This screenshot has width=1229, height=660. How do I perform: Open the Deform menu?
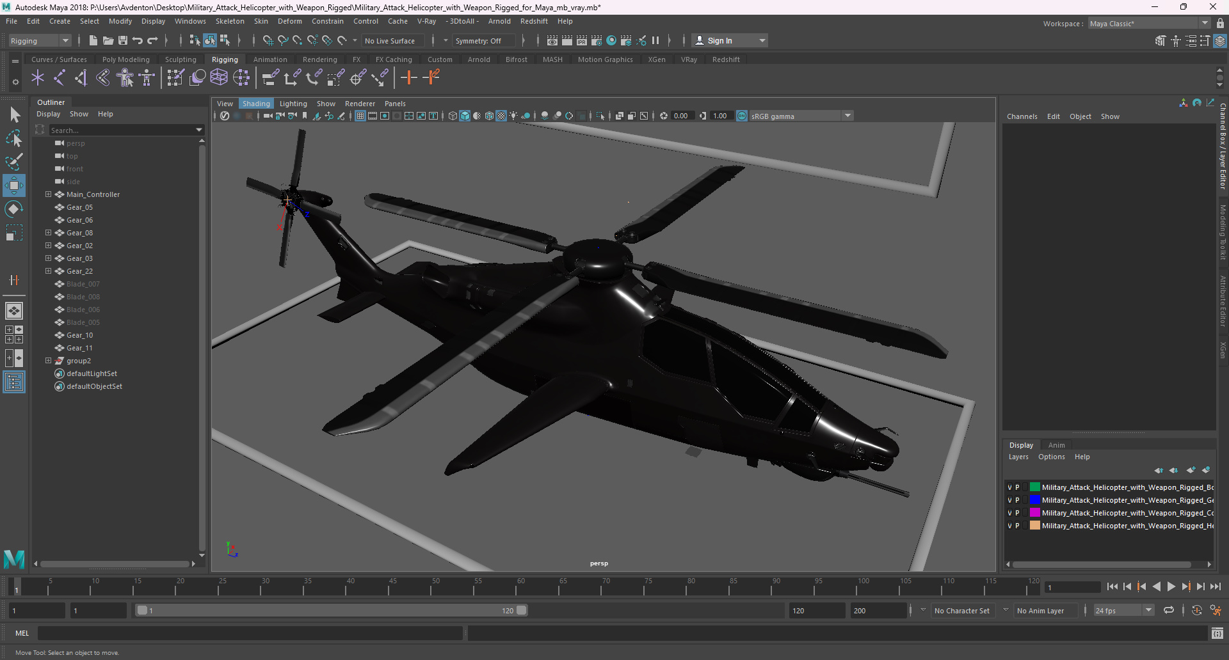click(289, 21)
